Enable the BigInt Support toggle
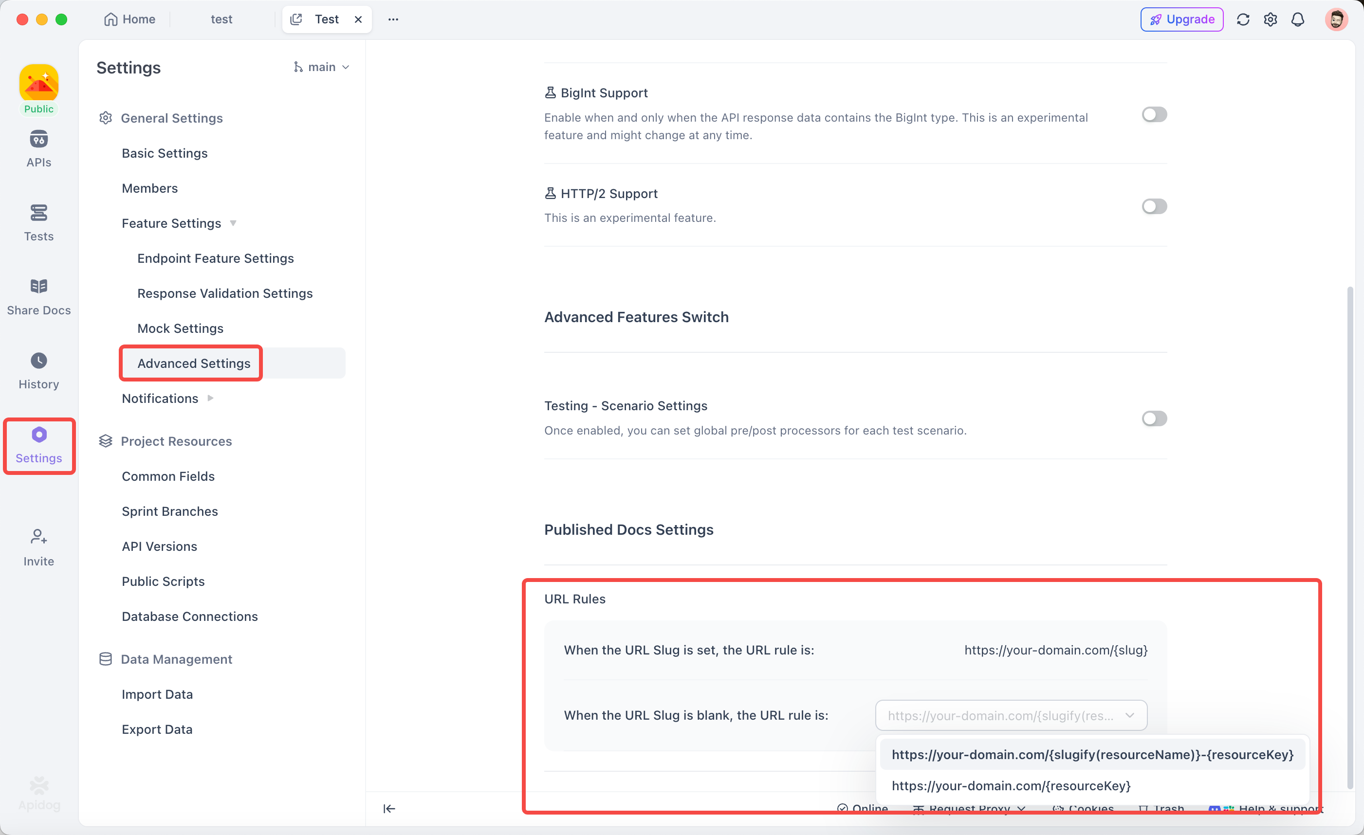The image size is (1364, 835). pyautogui.click(x=1154, y=114)
